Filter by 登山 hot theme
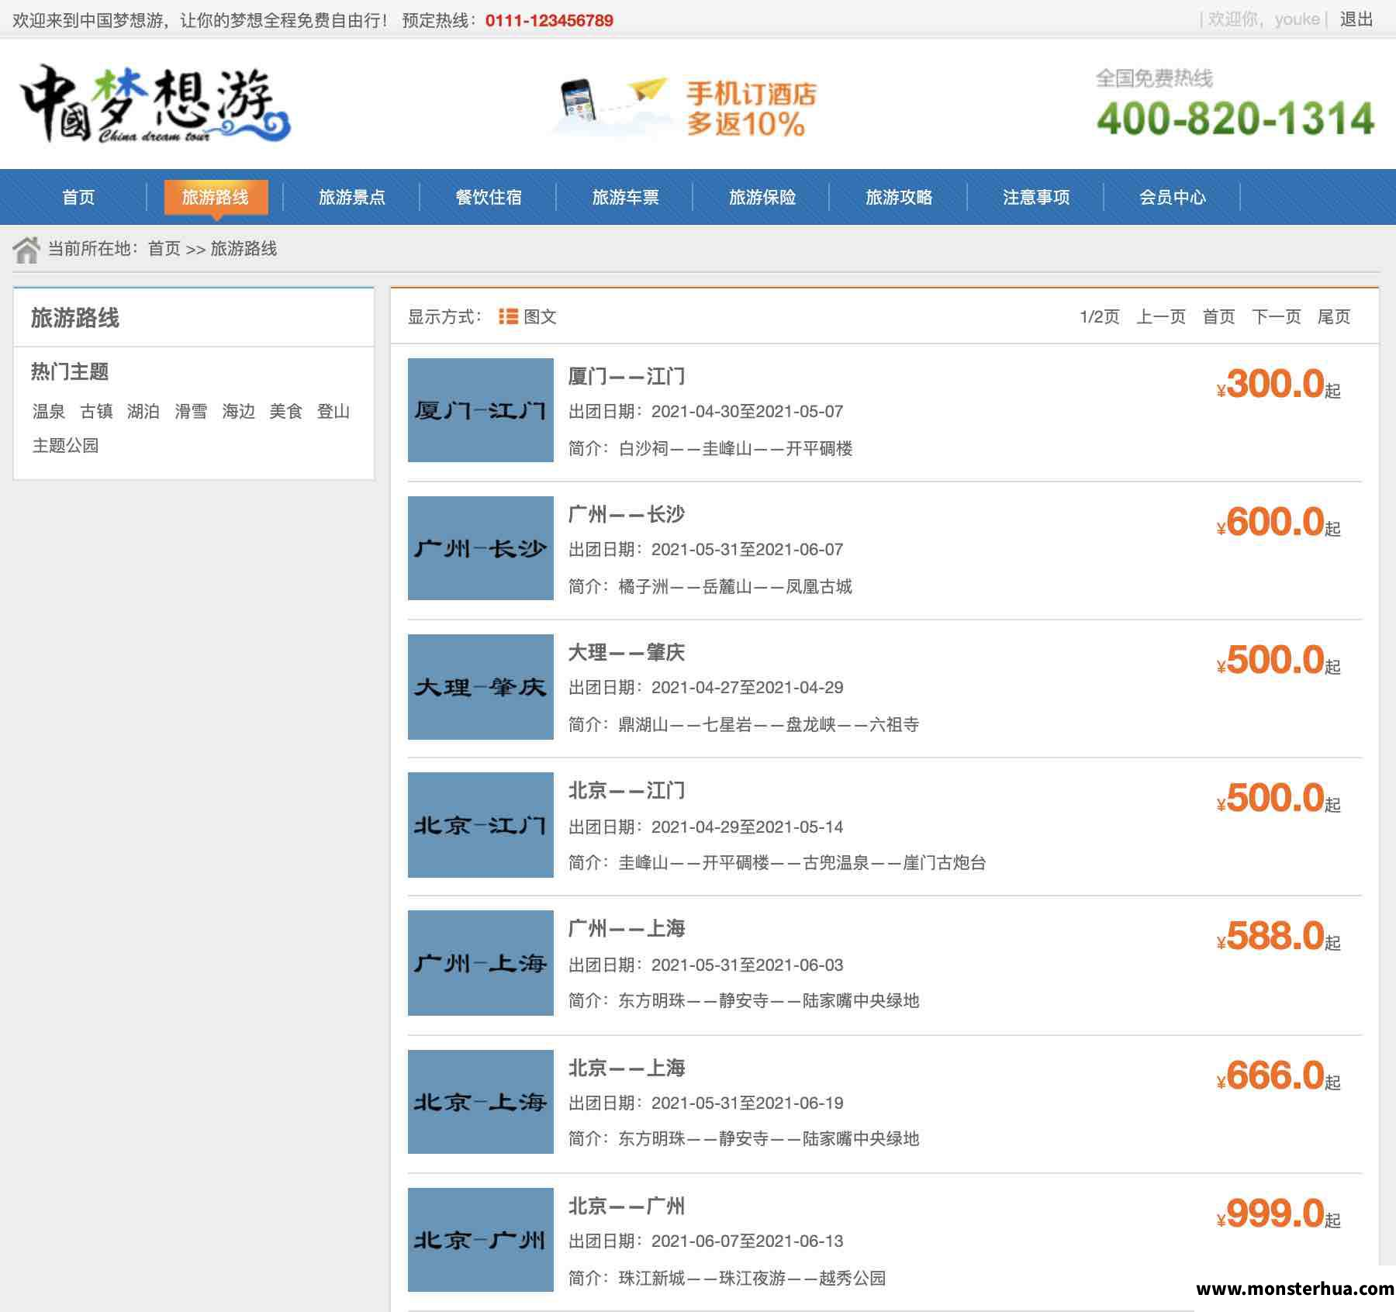Screen dimensions: 1396x1312 (x=333, y=411)
